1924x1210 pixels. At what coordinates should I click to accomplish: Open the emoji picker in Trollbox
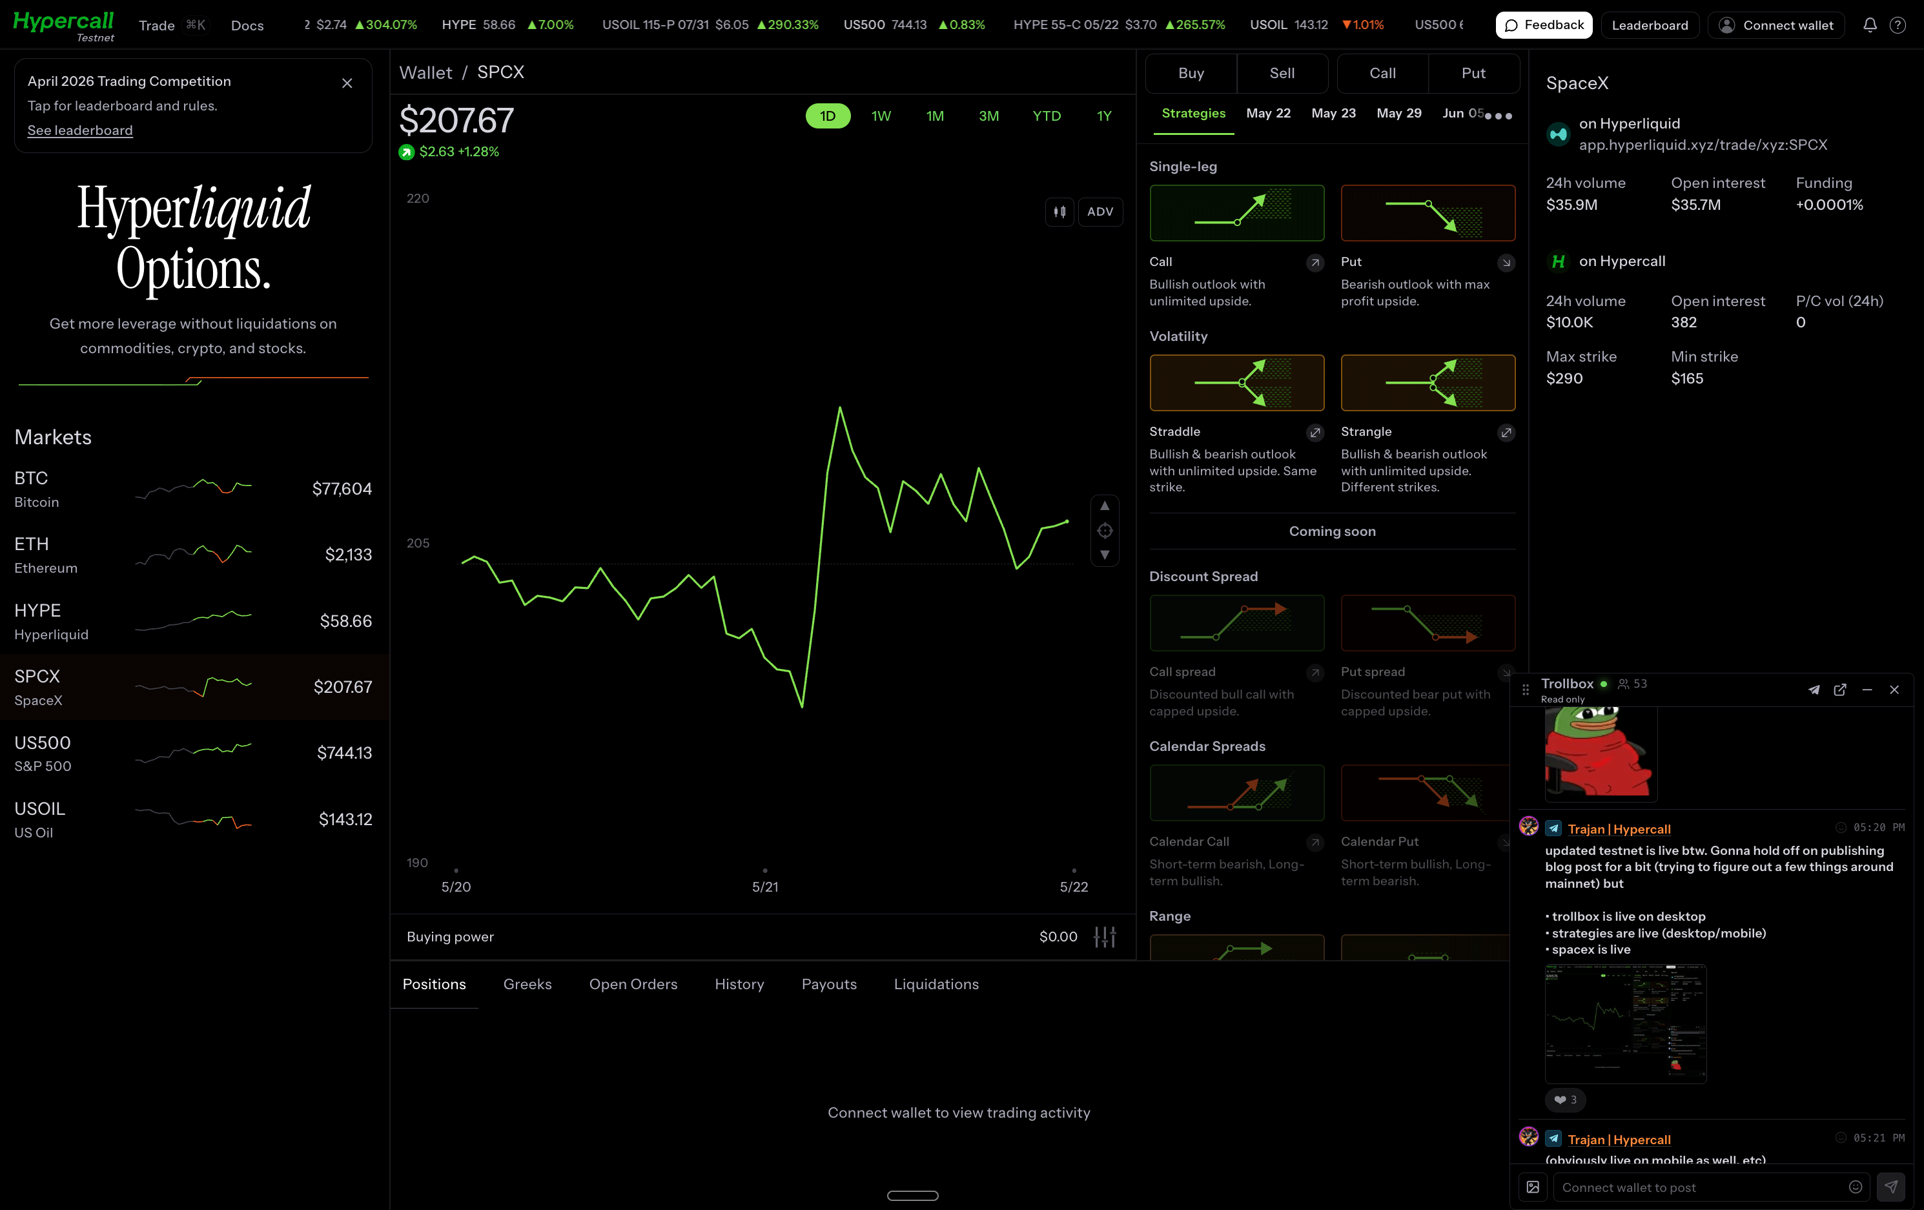click(x=1856, y=1187)
